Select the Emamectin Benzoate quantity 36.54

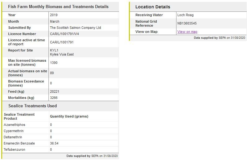tap(54, 143)
